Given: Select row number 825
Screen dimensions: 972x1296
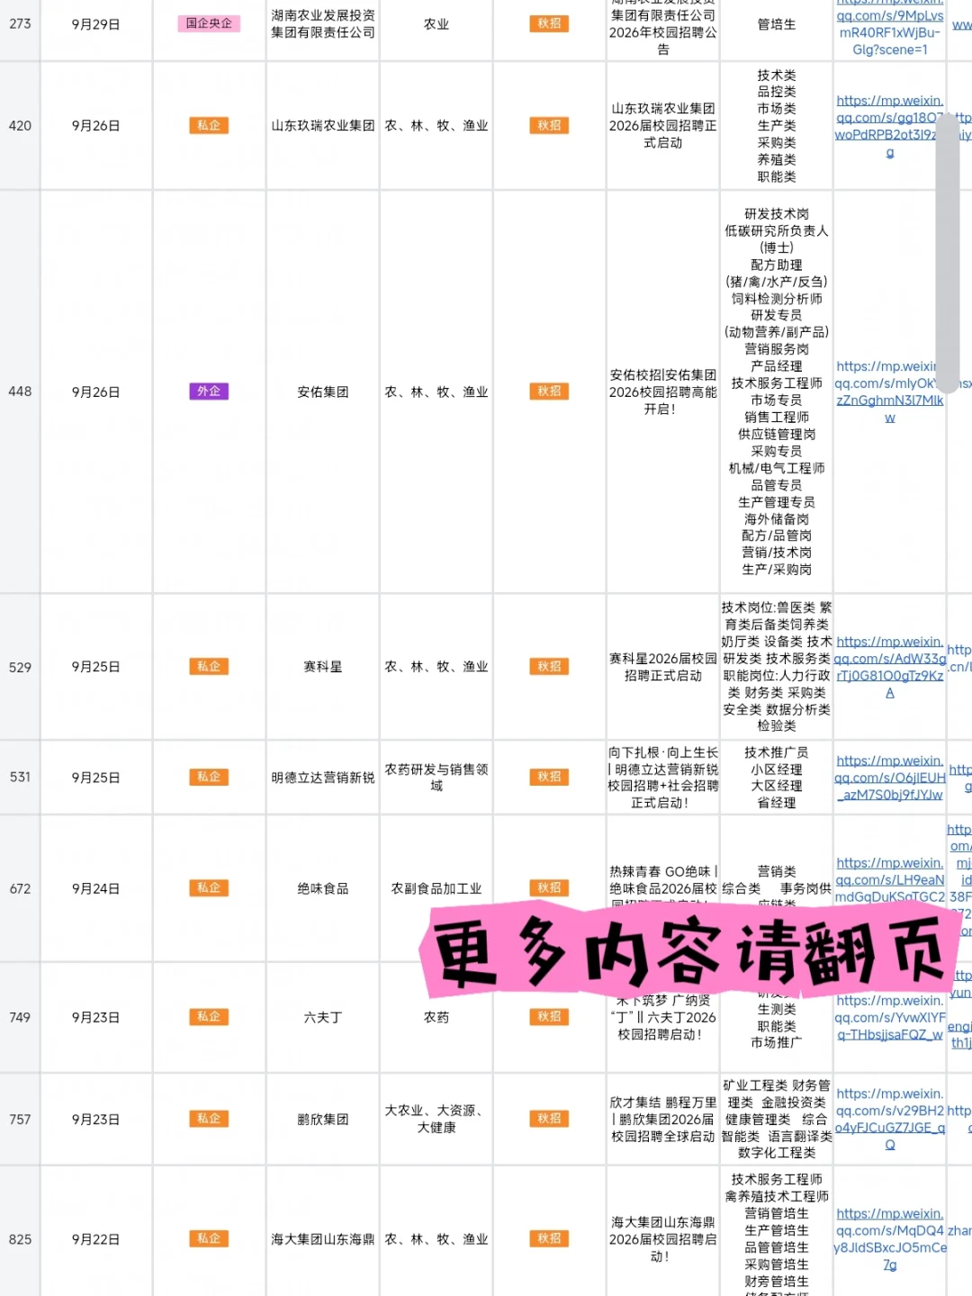Looking at the screenshot, I should (x=20, y=1239).
